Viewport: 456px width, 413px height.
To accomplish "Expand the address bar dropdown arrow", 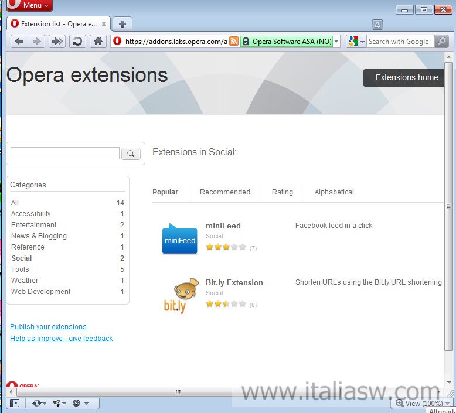I will [x=336, y=41].
